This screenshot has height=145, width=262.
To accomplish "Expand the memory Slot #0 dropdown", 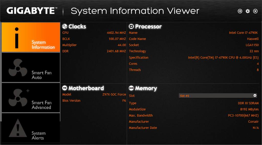I will pos(218,96).
